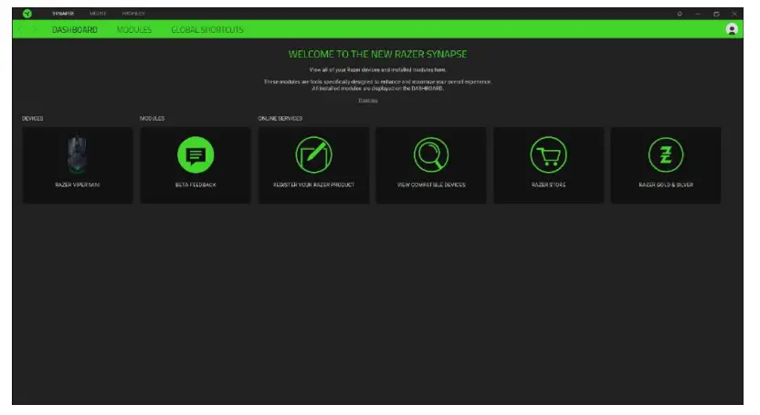The height and width of the screenshot is (415, 760).
Task: Click the Razer Store label
Action: click(548, 185)
